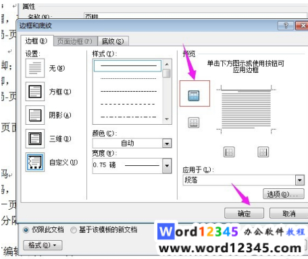Choose the solid line style
The height and width of the screenshot is (259, 308).
point(128,65)
